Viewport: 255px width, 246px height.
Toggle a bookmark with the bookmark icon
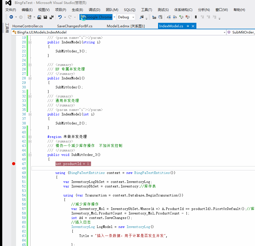[x=196, y=17]
